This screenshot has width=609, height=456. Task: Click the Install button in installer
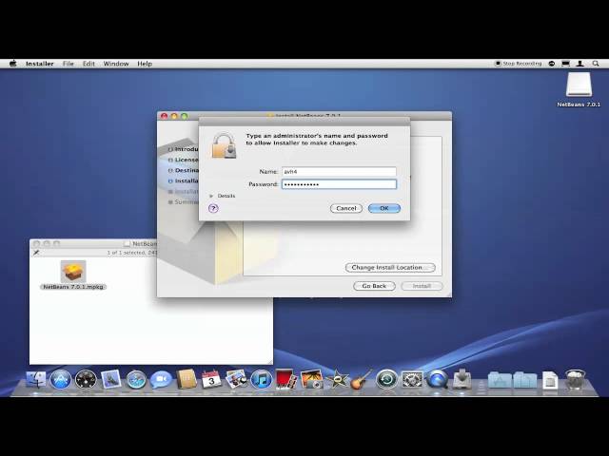point(422,286)
